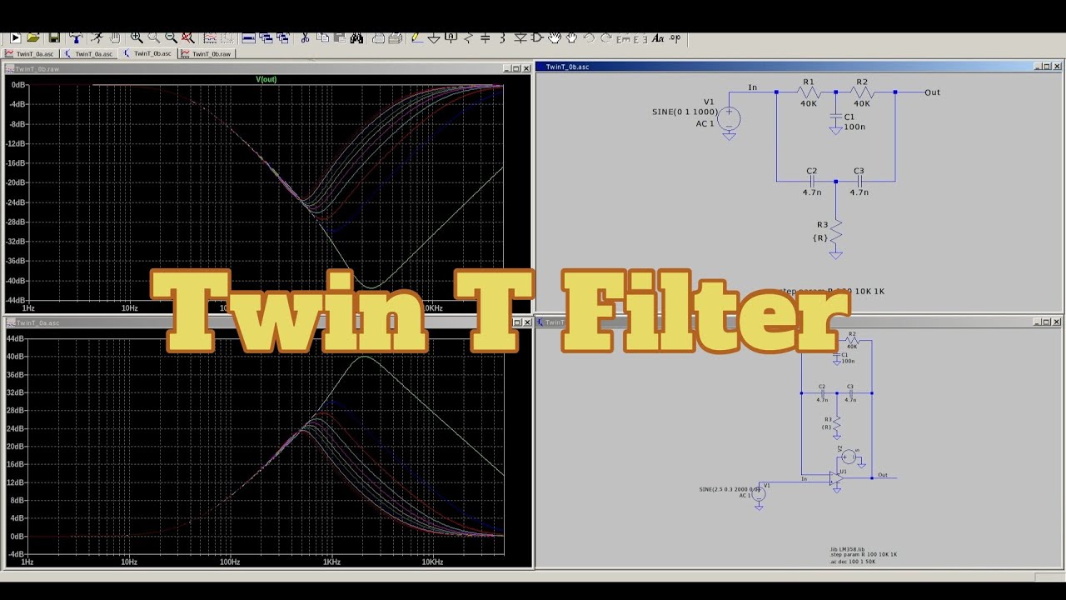Click the '{R}' value of resistor R3
Image resolution: width=1066 pixels, height=600 pixels.
tap(820, 237)
